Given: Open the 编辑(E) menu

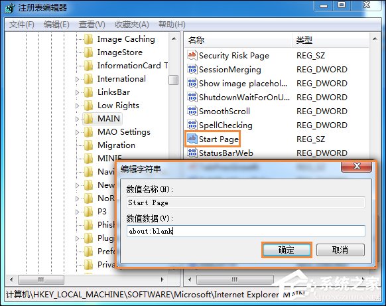Looking at the screenshot, I should click(56, 25).
